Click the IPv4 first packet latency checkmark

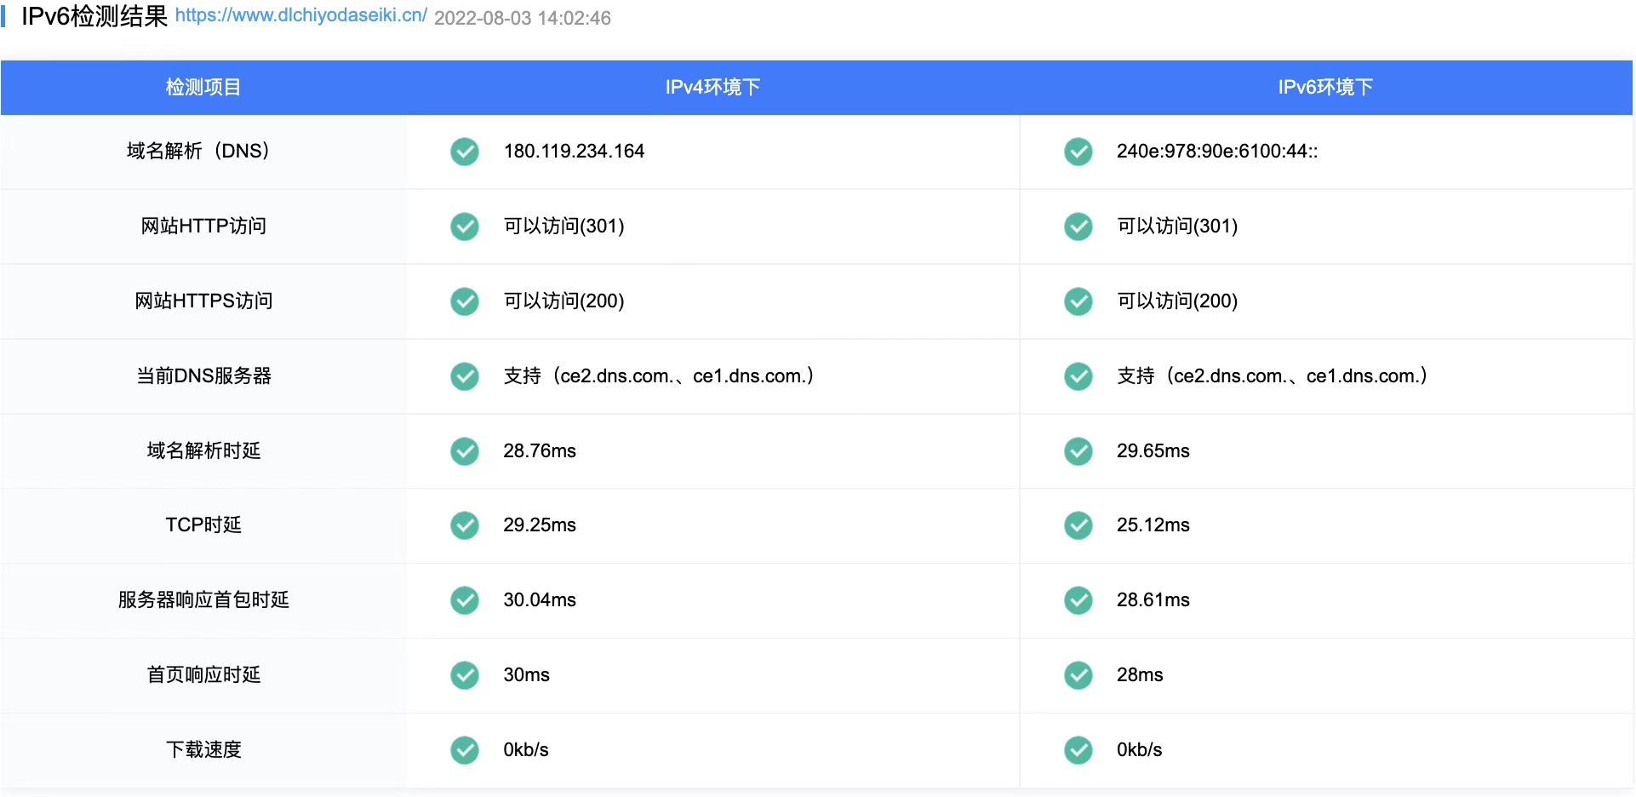click(x=465, y=600)
